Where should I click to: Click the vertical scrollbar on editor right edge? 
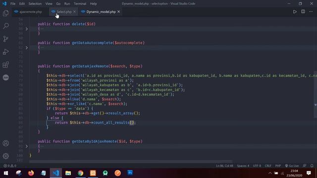tap(316, 94)
